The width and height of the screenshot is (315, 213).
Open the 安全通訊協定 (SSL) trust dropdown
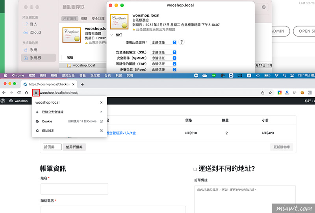163,52
